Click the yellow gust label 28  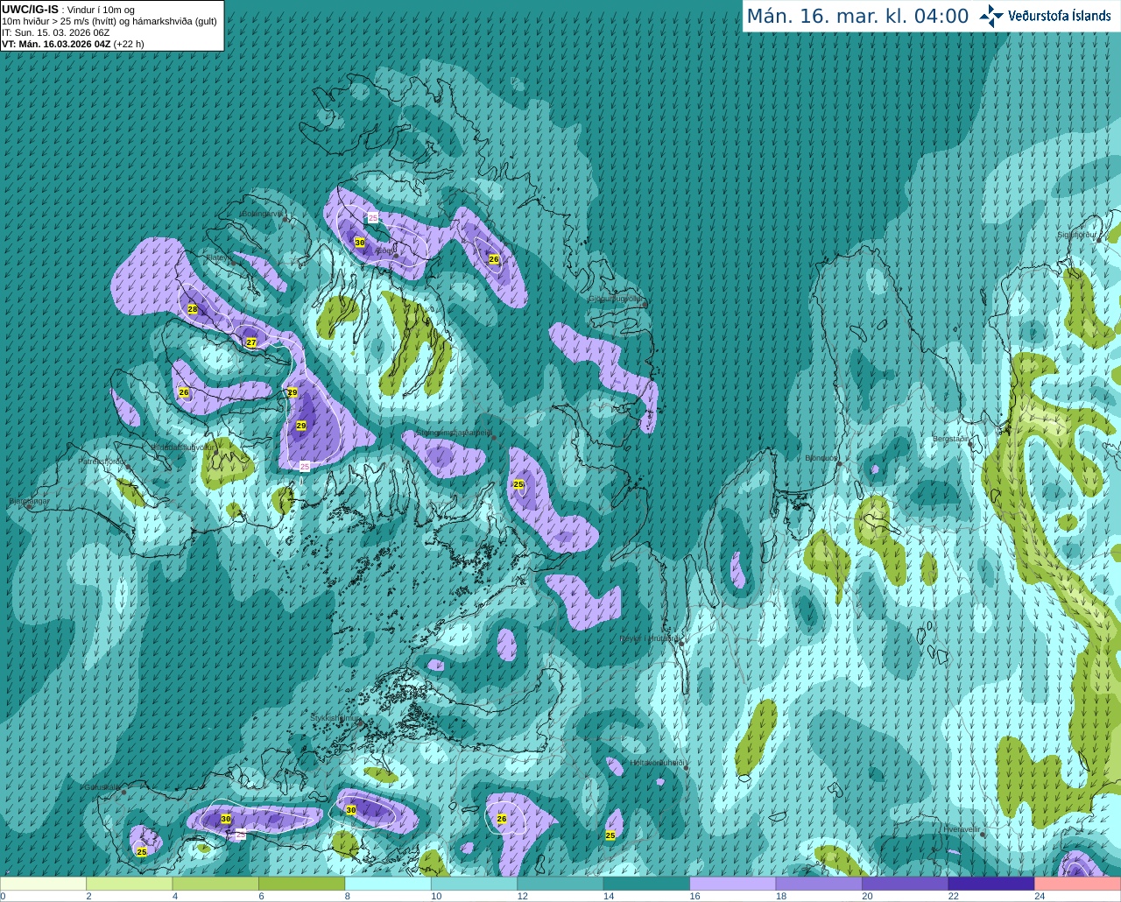pyautogui.click(x=193, y=309)
